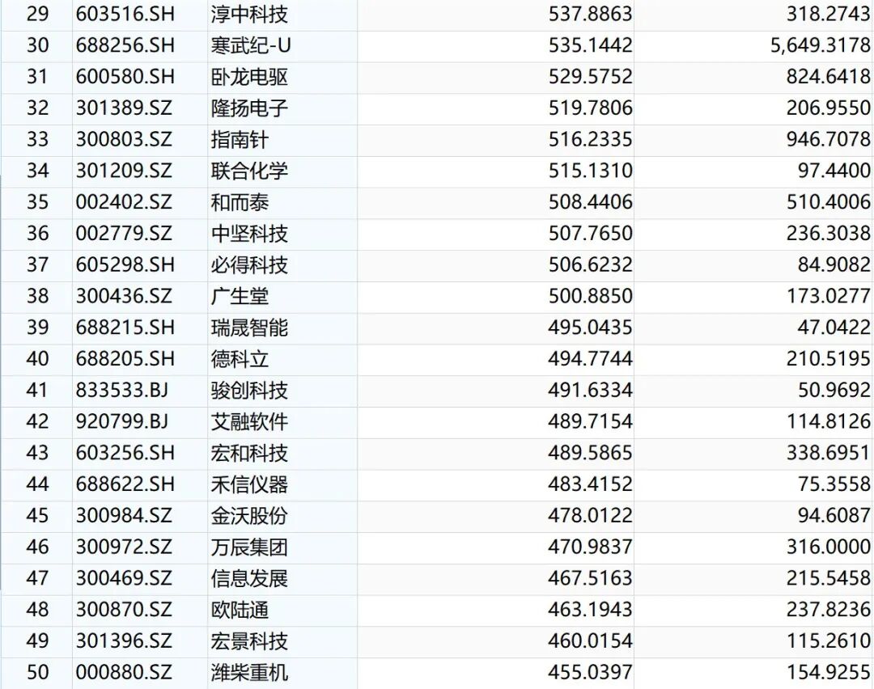Select stock code 000880.SZ
The image size is (874, 689).
125,672
